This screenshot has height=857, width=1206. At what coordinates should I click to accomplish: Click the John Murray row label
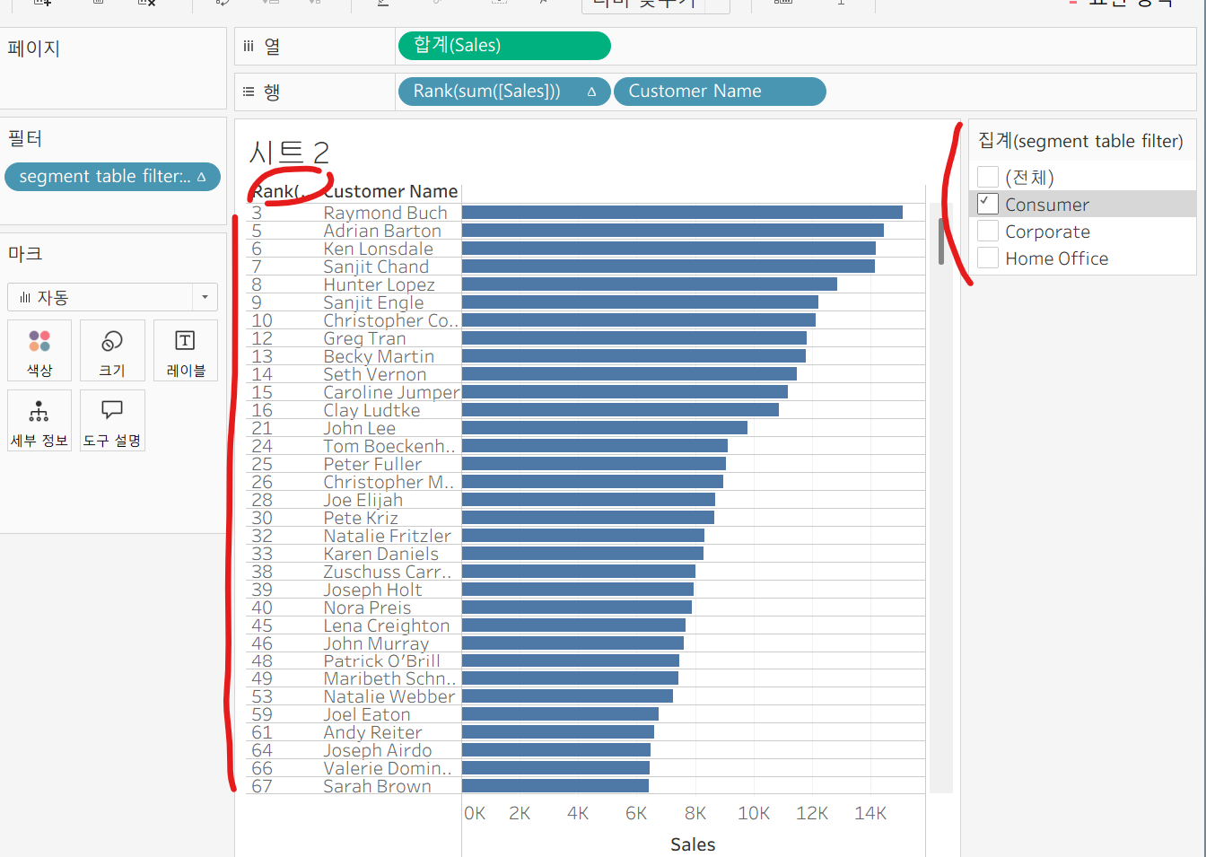point(376,643)
